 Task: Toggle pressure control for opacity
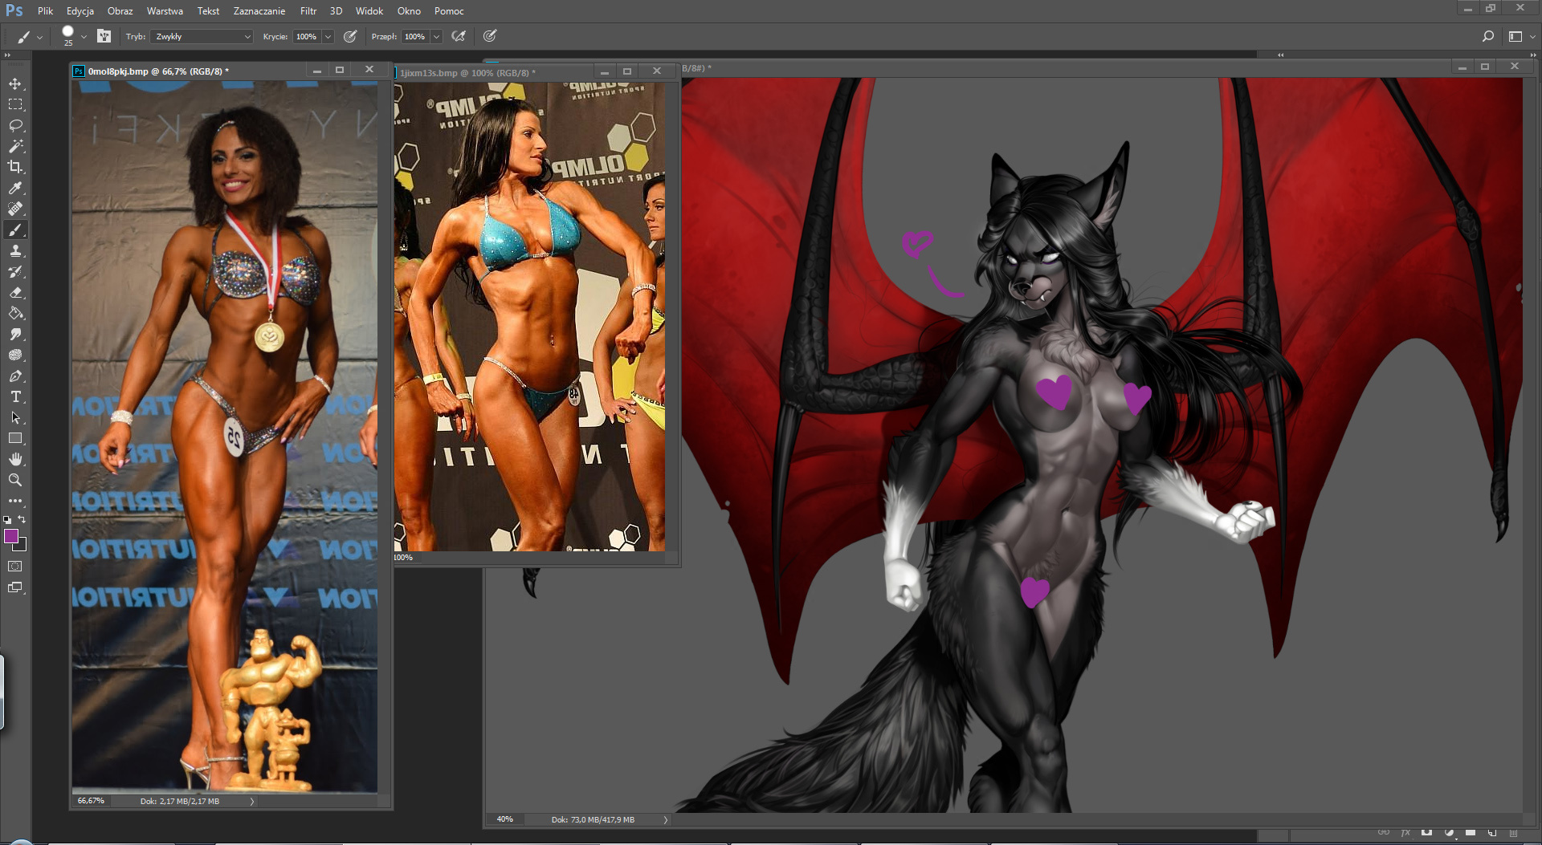[x=350, y=36]
